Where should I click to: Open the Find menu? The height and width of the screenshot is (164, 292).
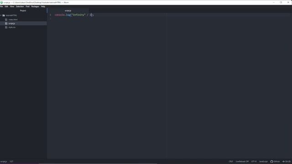(27, 6)
